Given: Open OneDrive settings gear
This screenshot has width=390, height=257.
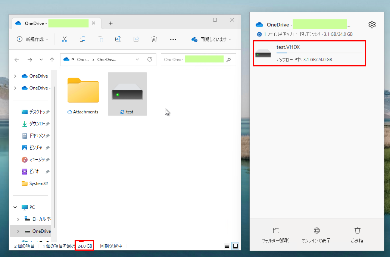Looking at the screenshot, I should (372, 25).
